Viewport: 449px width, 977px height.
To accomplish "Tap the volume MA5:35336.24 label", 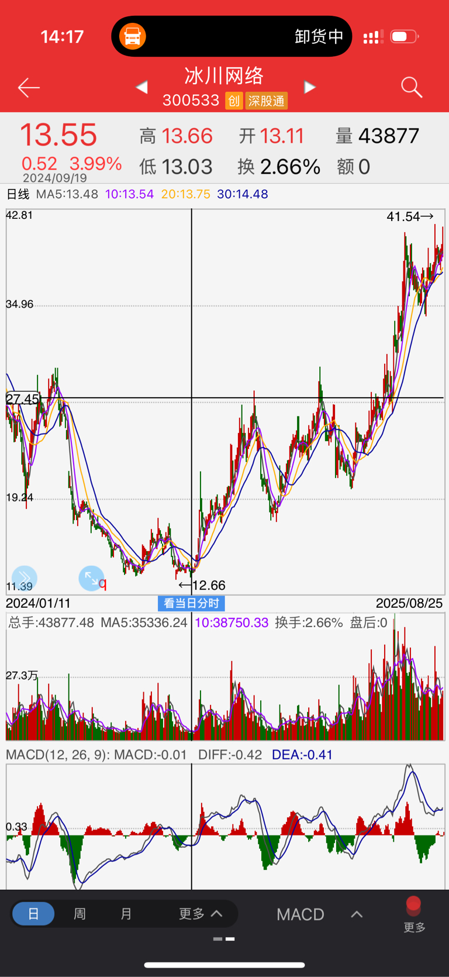I will 144,622.
